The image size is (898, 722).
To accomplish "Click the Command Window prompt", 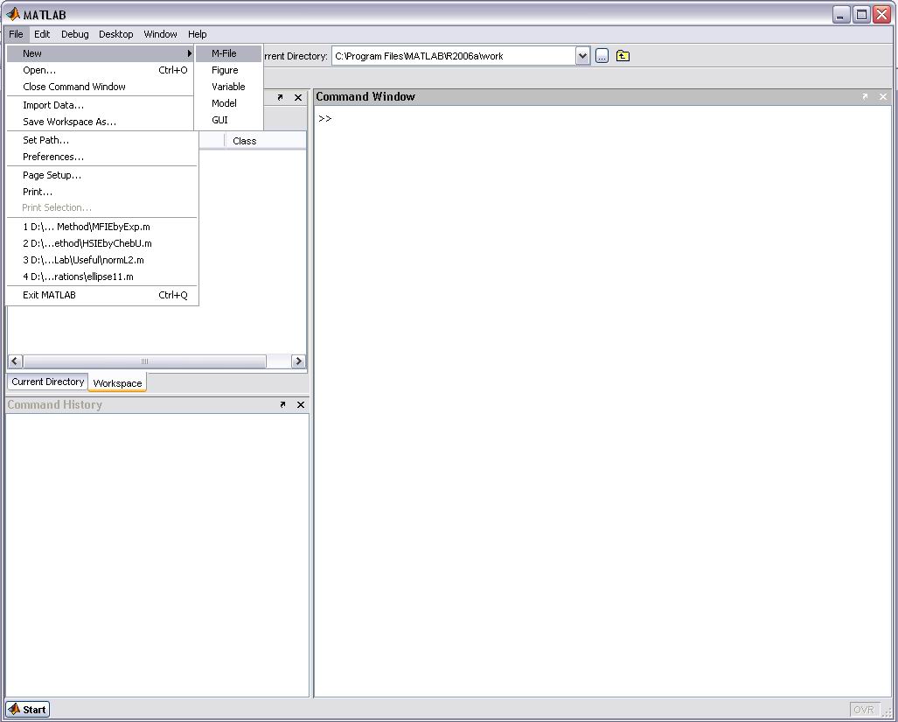I will tap(325, 119).
